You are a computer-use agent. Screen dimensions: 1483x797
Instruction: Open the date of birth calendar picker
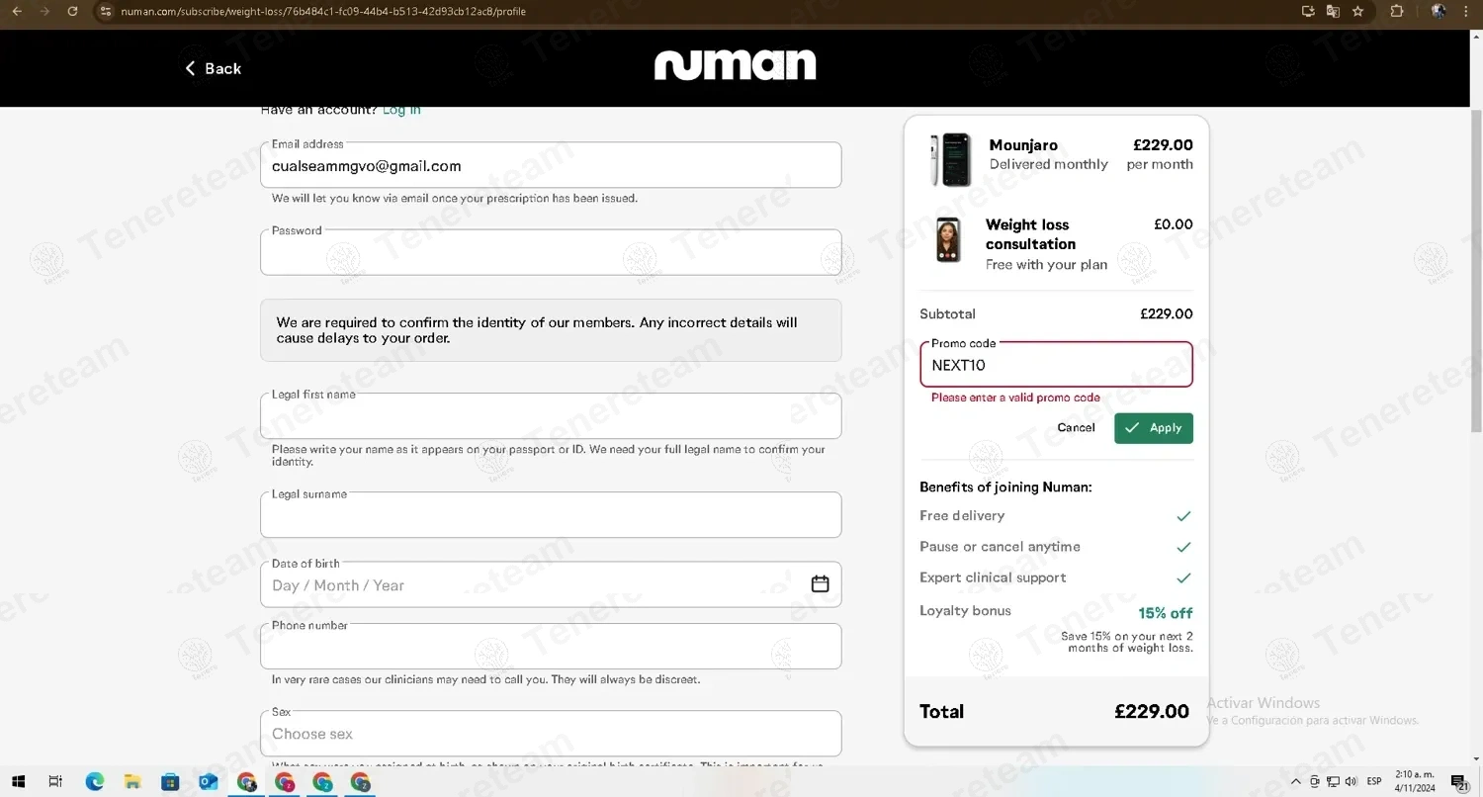click(x=820, y=584)
